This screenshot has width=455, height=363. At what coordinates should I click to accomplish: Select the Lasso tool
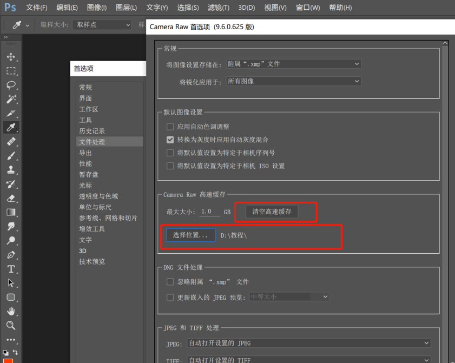(11, 85)
